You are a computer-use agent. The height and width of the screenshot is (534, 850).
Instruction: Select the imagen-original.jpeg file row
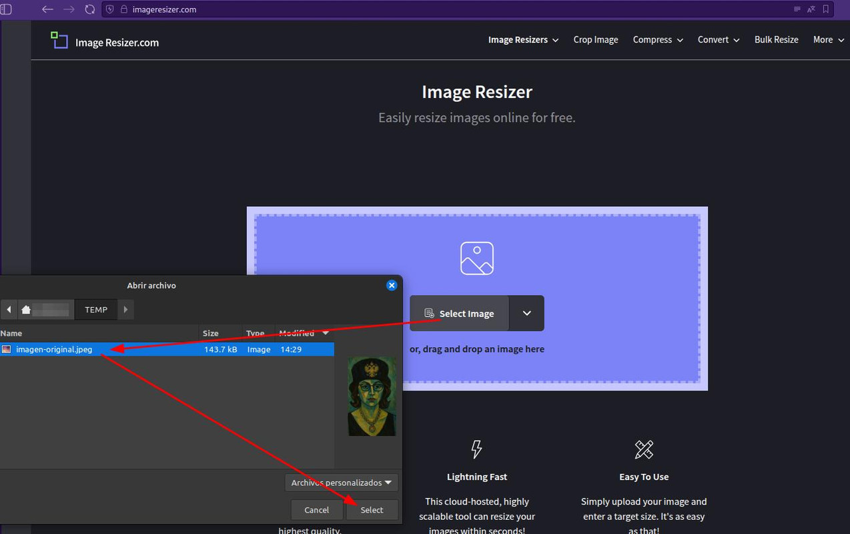click(167, 349)
